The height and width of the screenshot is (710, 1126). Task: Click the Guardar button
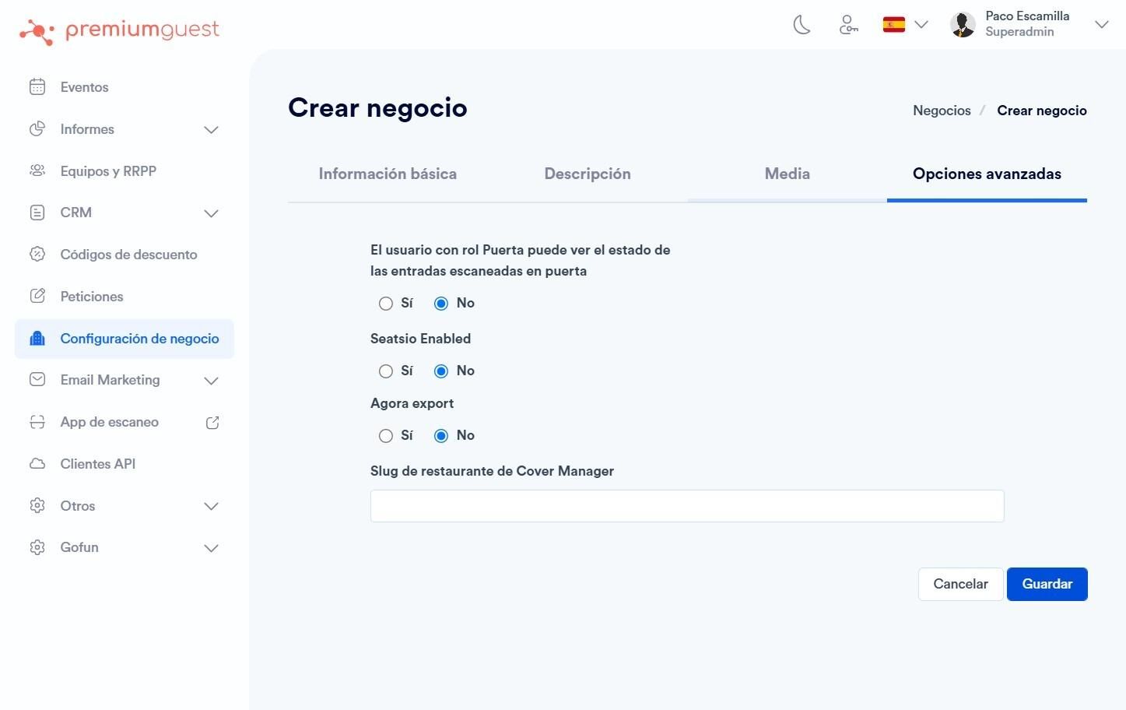(x=1047, y=584)
